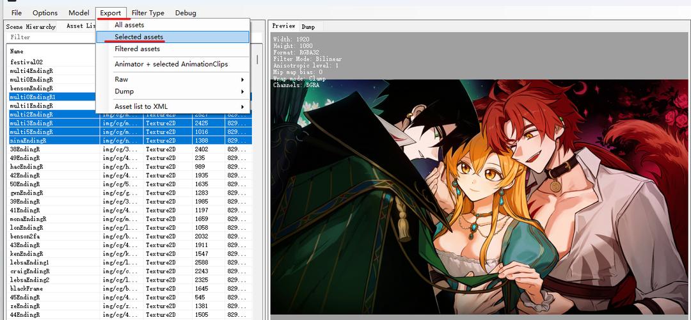Open the File menu

click(16, 13)
